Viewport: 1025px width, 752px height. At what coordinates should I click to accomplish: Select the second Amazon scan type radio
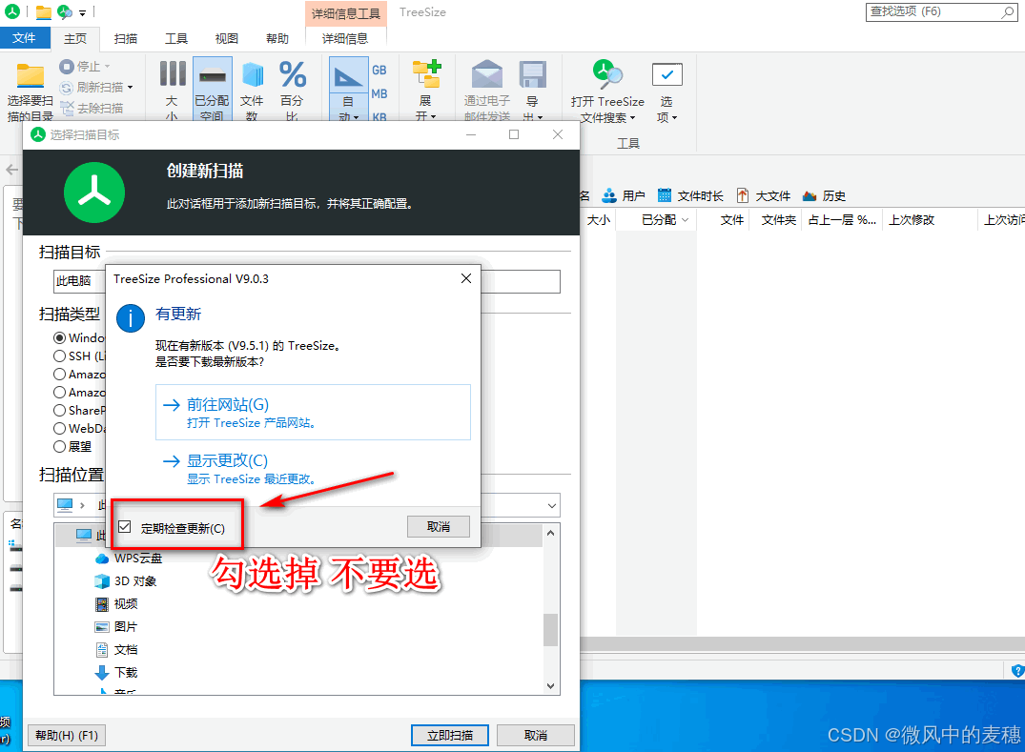point(59,392)
